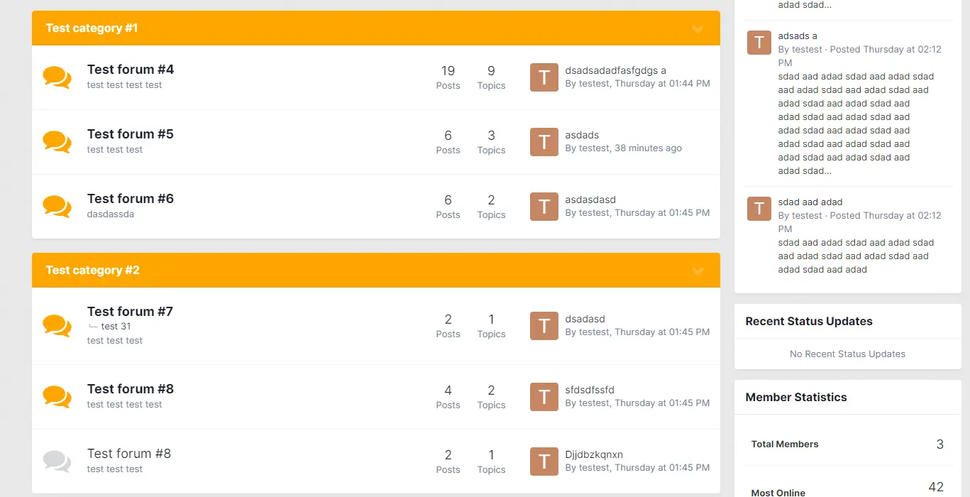Click the avatar next to the asdads last post
Viewport: 970px width, 497px height.
544,142
